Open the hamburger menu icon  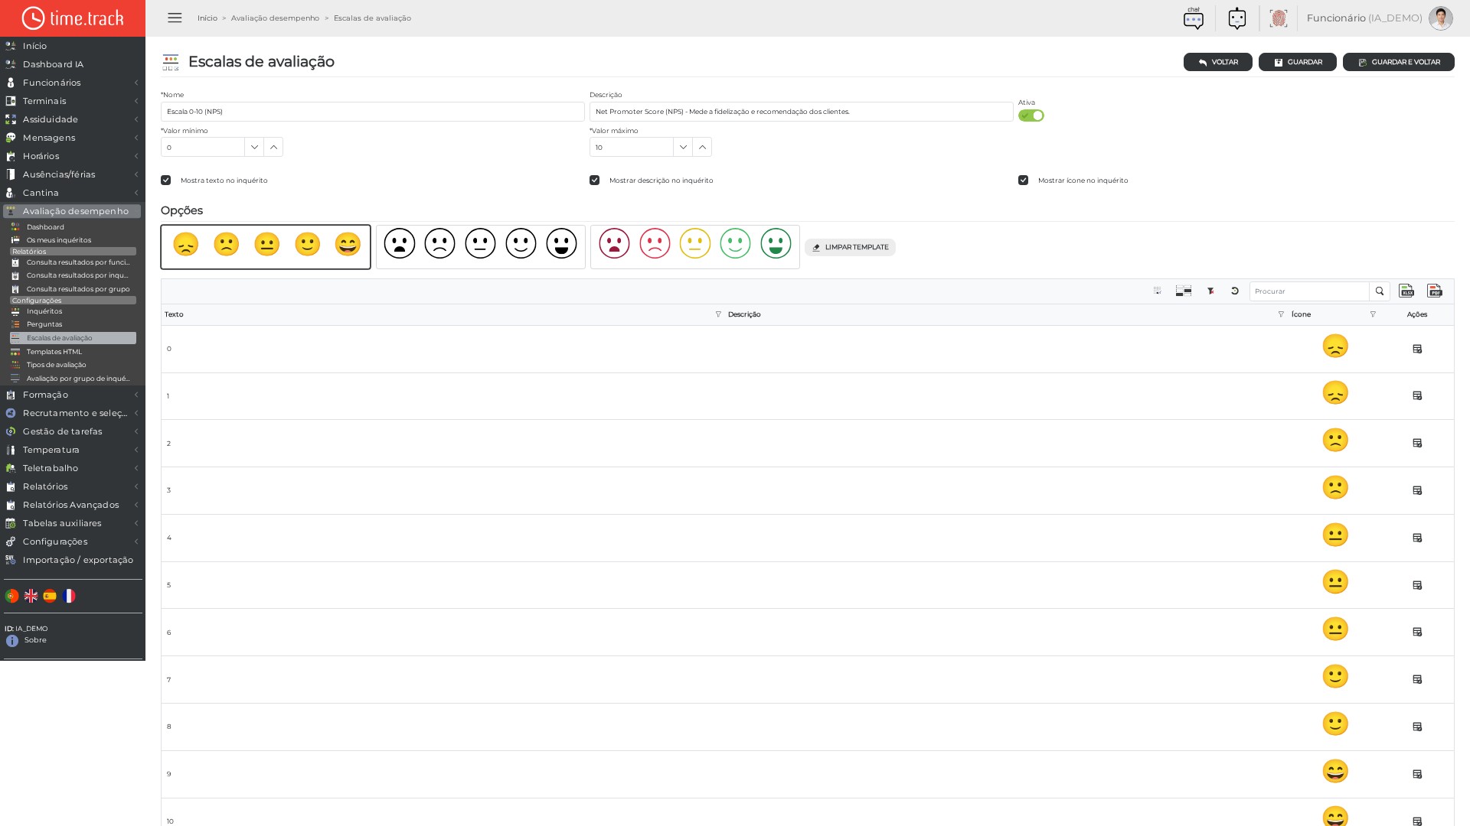pos(175,18)
